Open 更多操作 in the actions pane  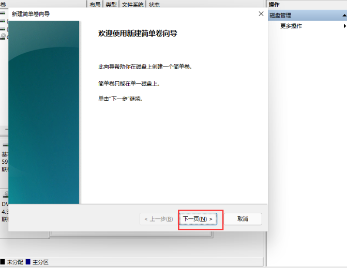(x=291, y=26)
